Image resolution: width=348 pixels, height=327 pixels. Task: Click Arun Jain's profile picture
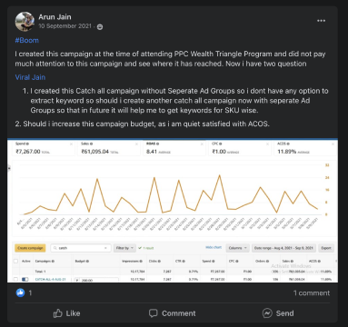[25, 22]
